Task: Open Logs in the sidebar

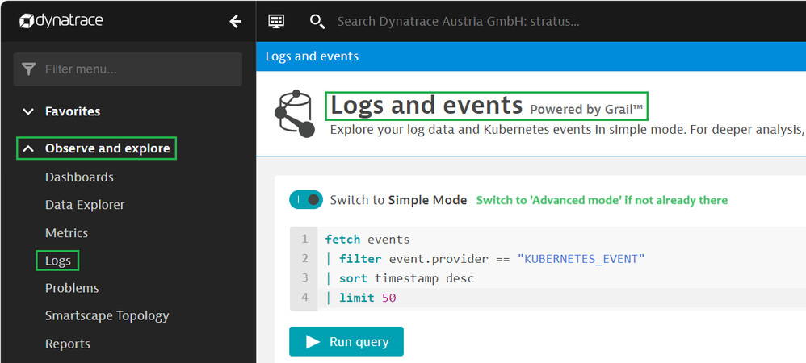Action: 58,261
